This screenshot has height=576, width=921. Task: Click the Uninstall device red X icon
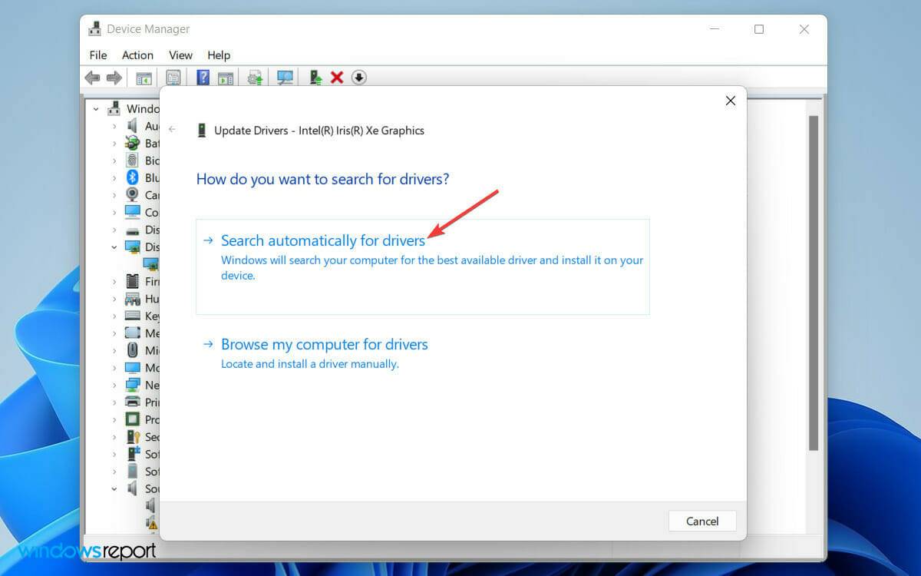point(336,77)
